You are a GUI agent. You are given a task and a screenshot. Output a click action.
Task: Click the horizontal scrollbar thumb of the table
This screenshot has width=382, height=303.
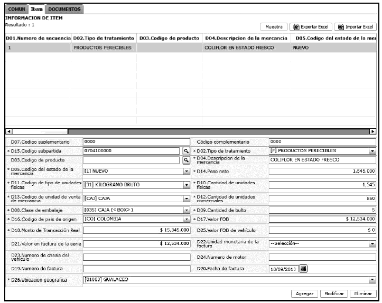(x=40, y=131)
